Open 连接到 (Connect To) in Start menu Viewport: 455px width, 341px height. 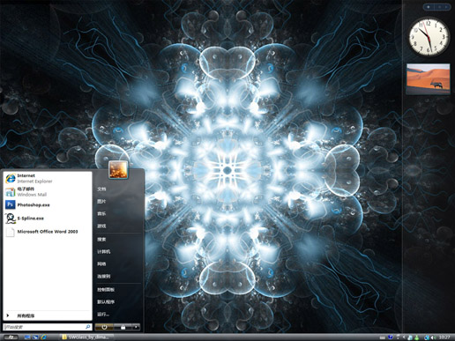click(104, 277)
